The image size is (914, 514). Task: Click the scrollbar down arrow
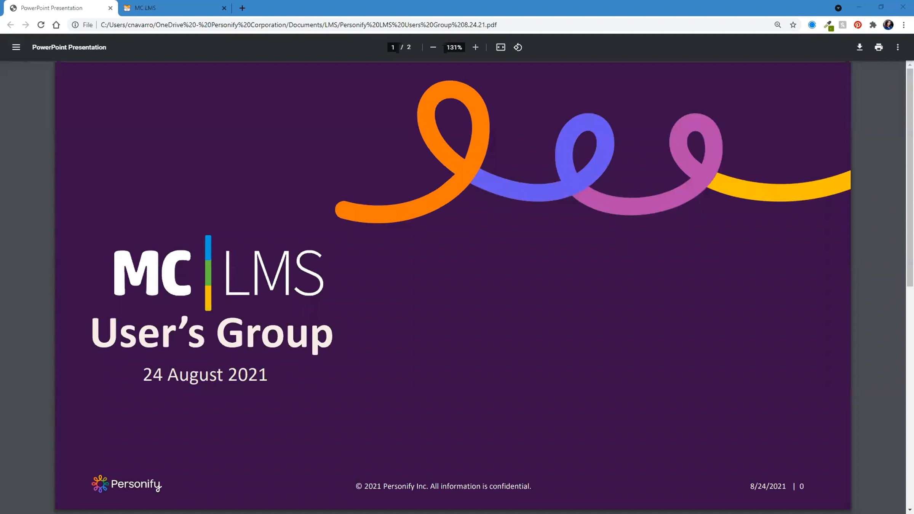click(910, 509)
